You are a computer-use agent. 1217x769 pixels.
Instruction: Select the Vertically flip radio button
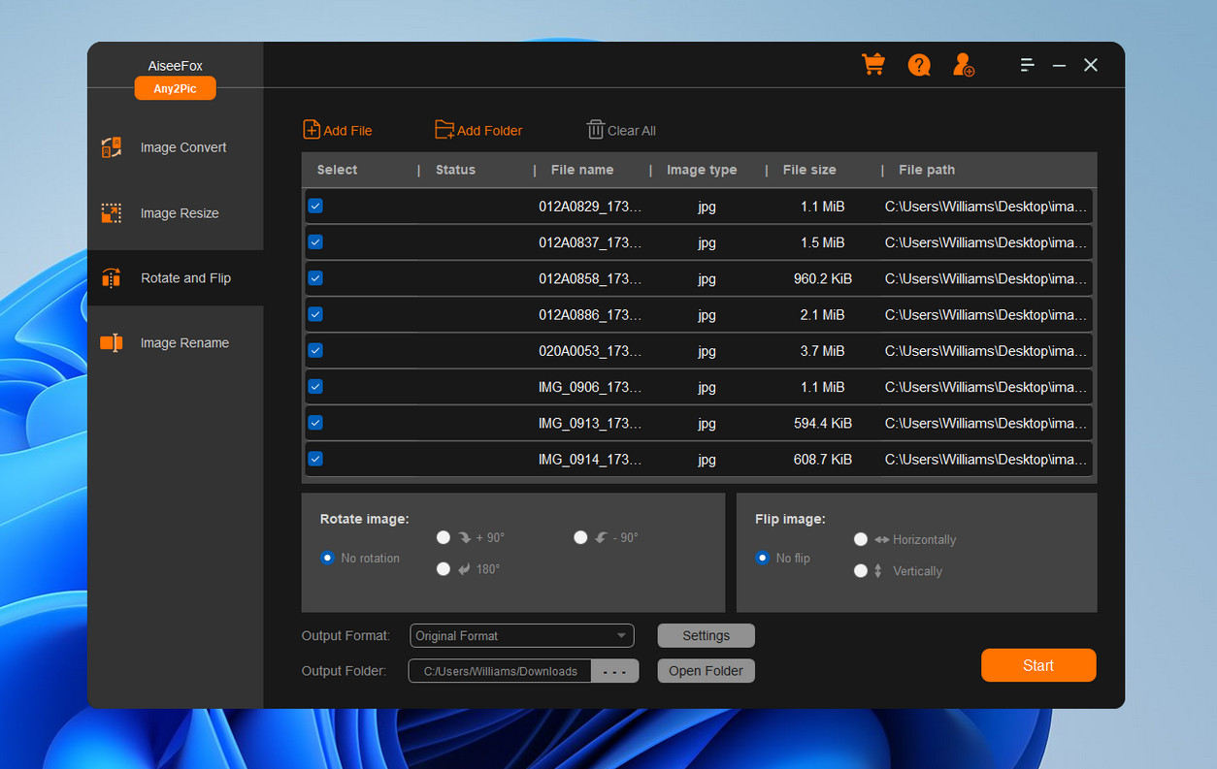click(x=861, y=571)
